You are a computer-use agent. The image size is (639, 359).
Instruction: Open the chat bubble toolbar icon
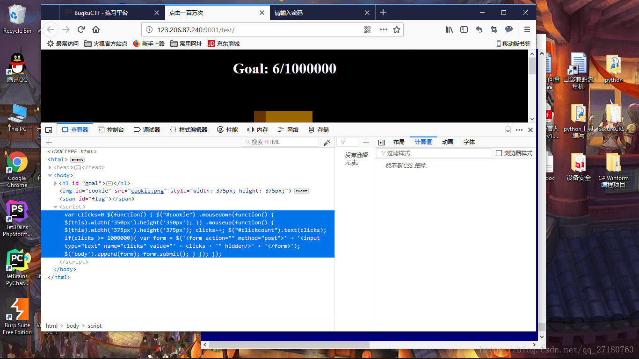pyautogui.click(x=509, y=29)
